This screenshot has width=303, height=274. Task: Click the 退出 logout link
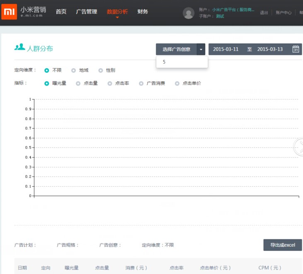point(264,13)
